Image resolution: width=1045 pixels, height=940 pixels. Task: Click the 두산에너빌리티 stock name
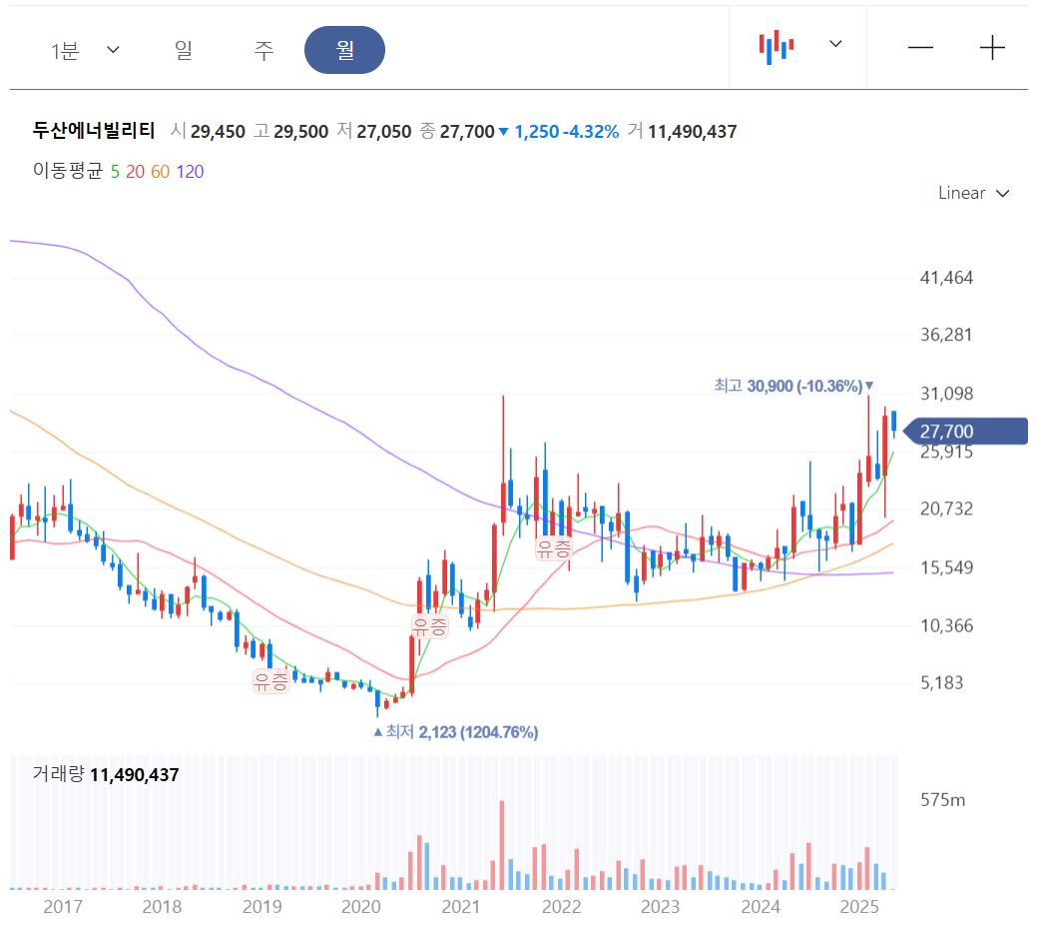[94, 131]
